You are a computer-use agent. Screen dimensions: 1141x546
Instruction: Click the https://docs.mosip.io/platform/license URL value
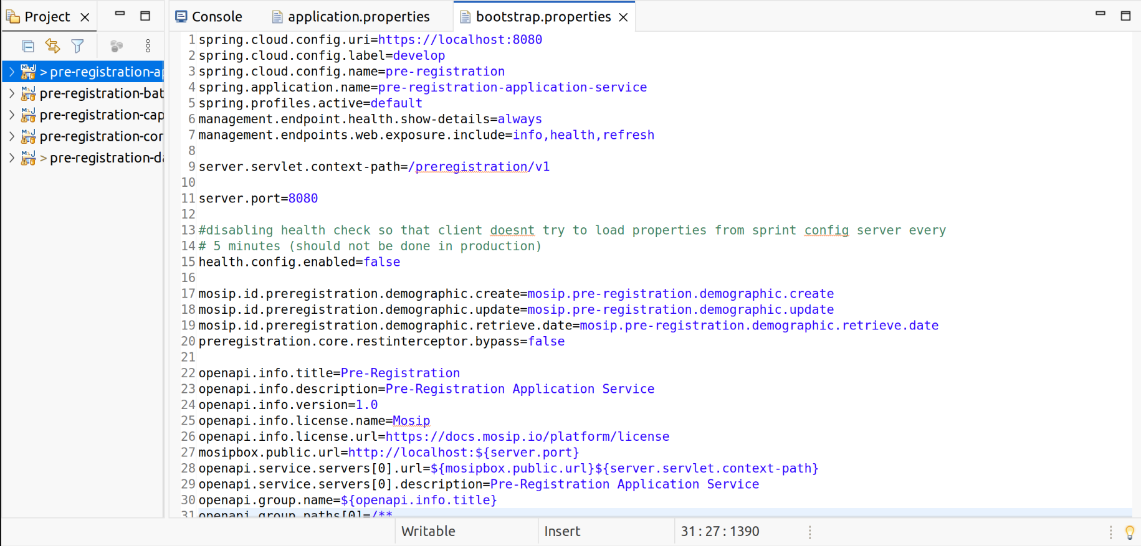(x=527, y=437)
